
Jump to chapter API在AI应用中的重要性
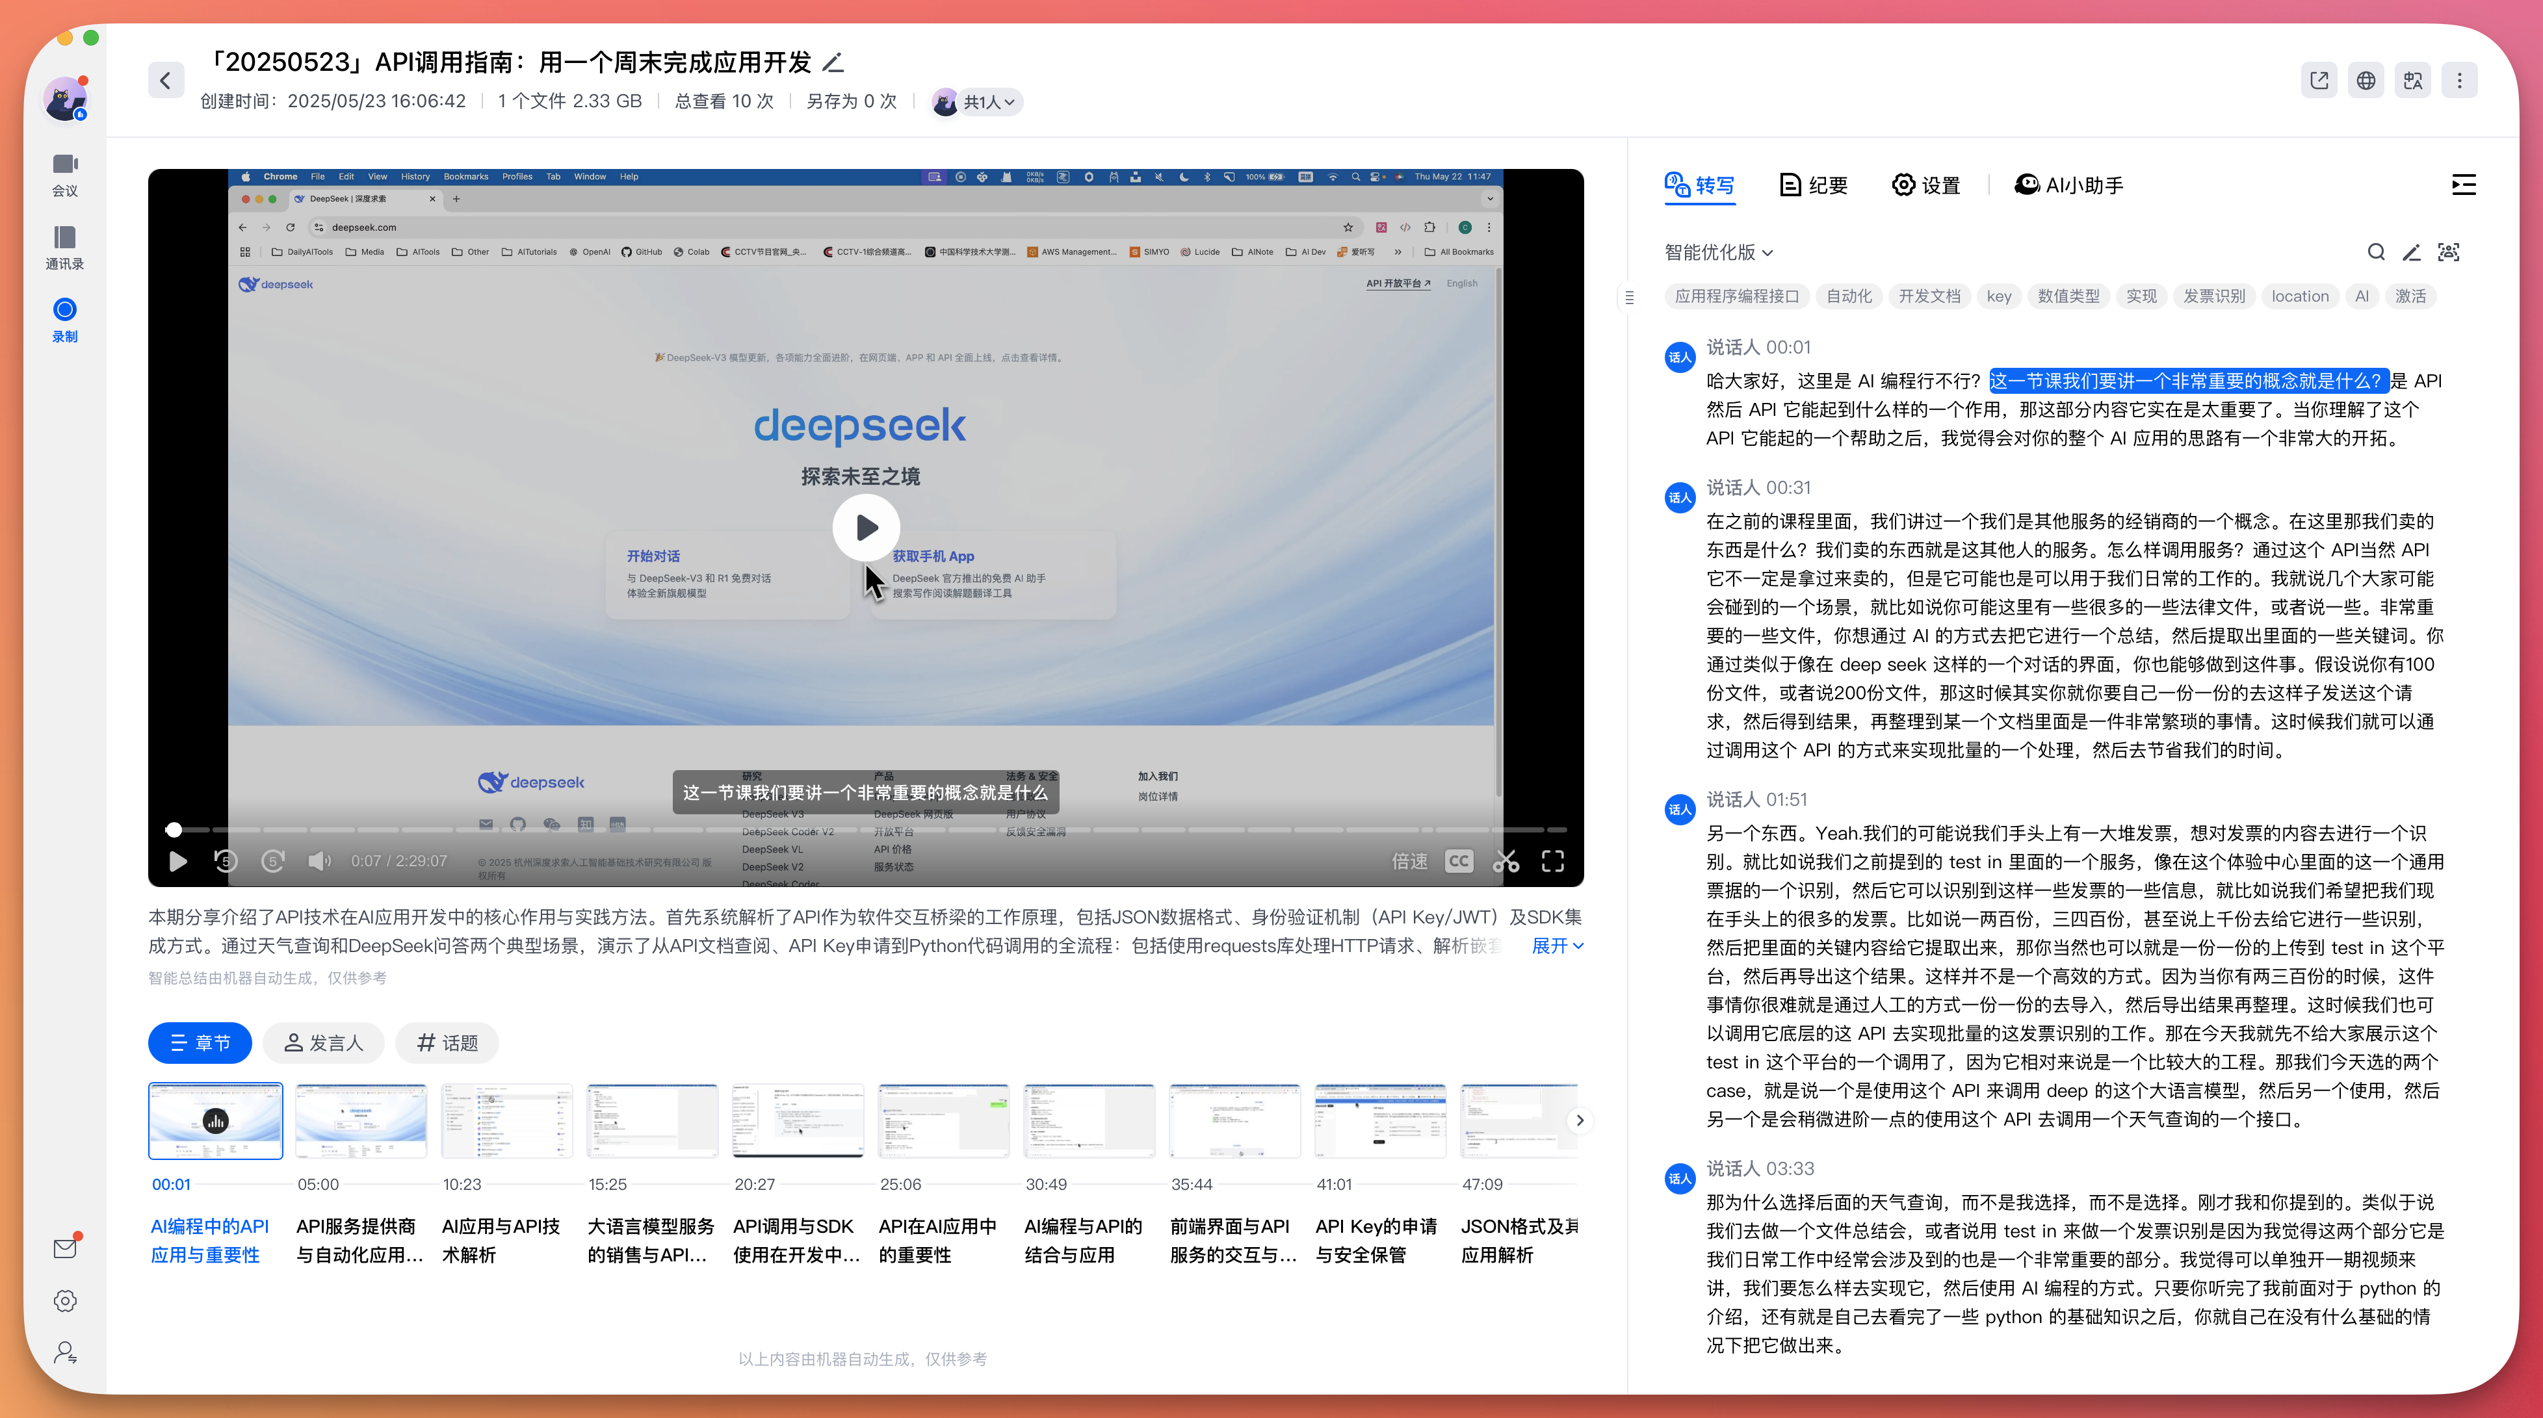(937, 1241)
